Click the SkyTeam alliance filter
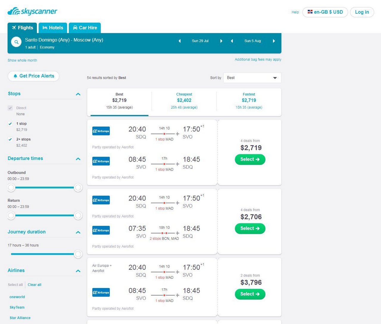Screen dimensions: 381x324 click(x=17, y=307)
